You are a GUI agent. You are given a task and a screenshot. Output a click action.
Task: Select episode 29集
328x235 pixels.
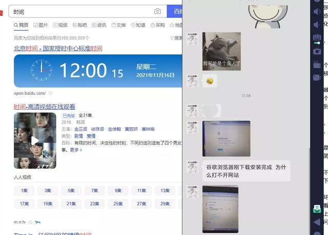click(x=165, y=204)
